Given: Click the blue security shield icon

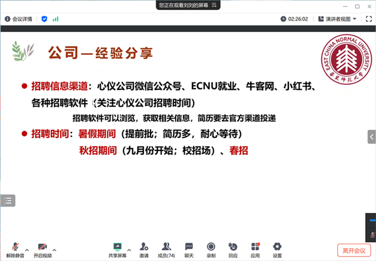Looking at the screenshot, I should point(44,19).
